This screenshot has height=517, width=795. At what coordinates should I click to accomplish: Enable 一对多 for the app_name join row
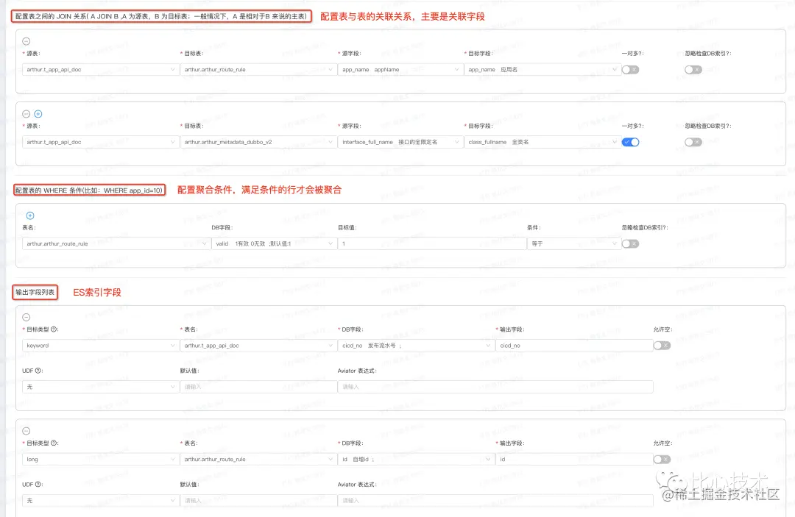click(x=630, y=70)
